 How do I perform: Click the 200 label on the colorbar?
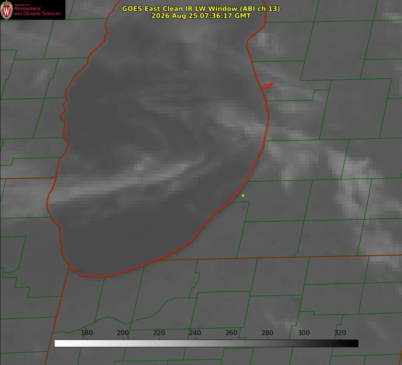[x=123, y=333]
